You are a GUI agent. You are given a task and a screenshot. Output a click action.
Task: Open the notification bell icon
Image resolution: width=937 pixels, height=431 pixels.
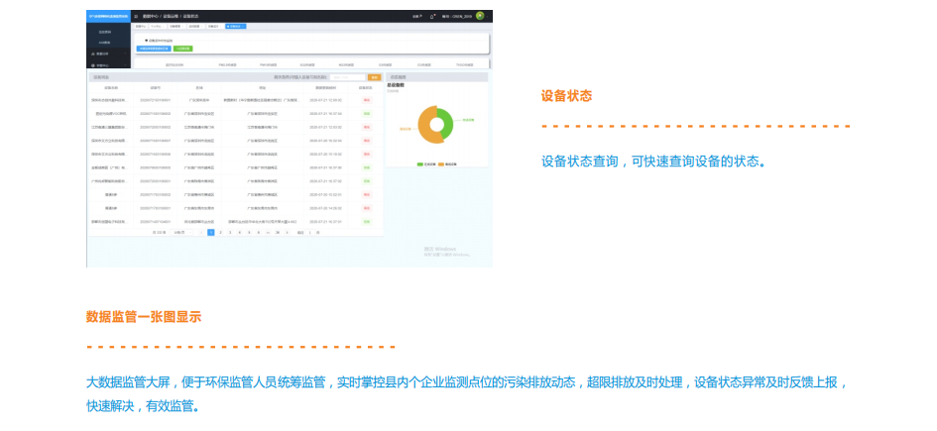point(433,17)
